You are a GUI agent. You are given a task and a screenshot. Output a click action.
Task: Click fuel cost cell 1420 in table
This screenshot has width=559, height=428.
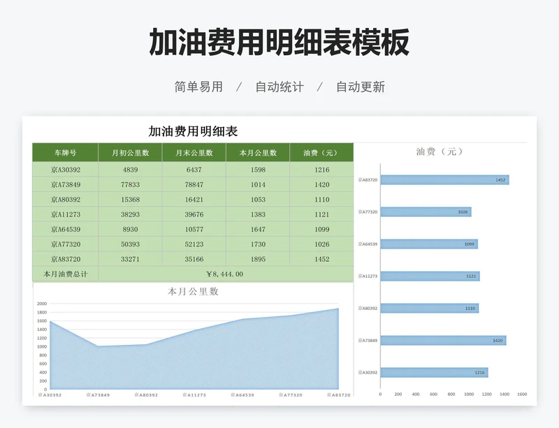321,184
